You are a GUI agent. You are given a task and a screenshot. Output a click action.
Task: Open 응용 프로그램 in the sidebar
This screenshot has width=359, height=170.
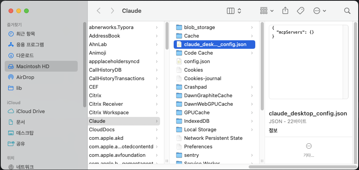[41, 45]
